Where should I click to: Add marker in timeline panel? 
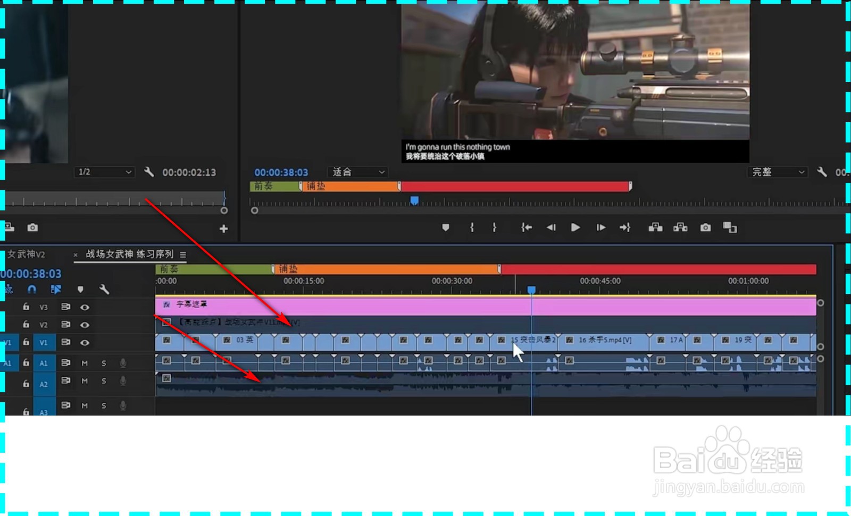coord(80,289)
